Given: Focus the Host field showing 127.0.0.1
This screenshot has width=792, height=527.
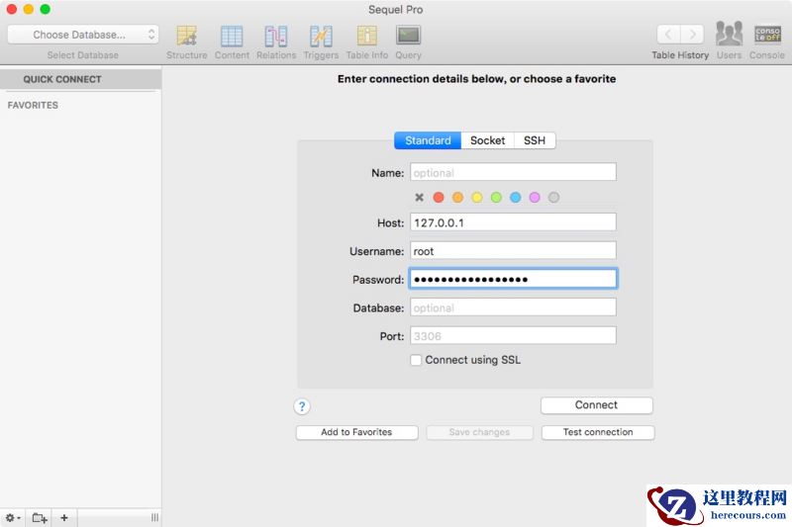Looking at the screenshot, I should 513,222.
